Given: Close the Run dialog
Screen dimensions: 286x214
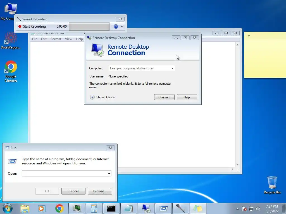Looking at the screenshot, I should [110, 148].
